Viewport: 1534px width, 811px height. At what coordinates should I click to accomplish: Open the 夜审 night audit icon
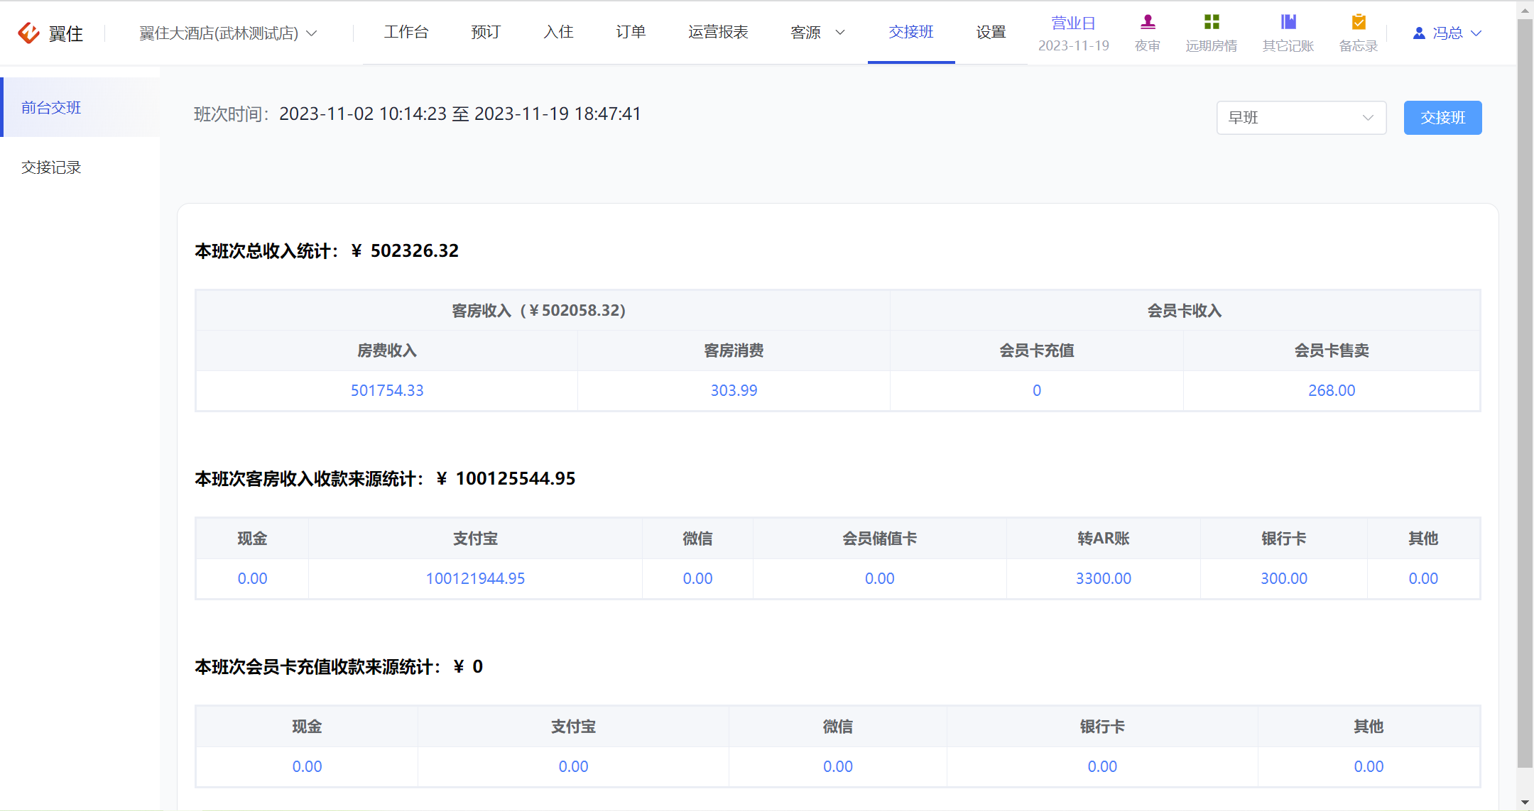click(1148, 22)
